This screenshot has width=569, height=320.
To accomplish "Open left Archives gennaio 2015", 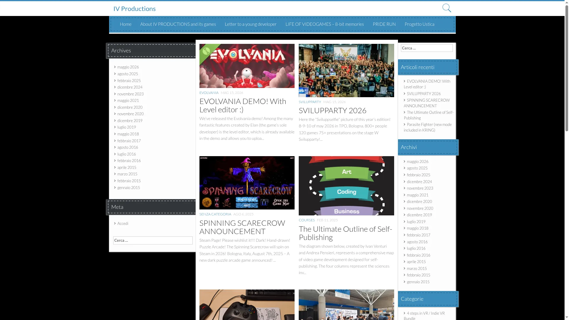I will pos(129,188).
